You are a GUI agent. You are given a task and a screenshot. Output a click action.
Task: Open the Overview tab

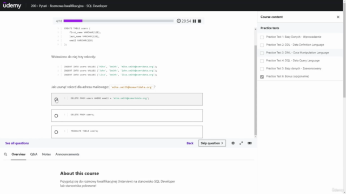[x=18, y=155]
